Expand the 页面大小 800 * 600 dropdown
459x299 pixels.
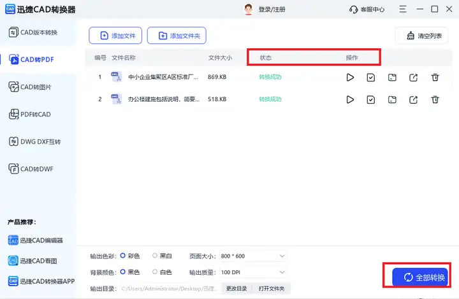click(x=253, y=256)
